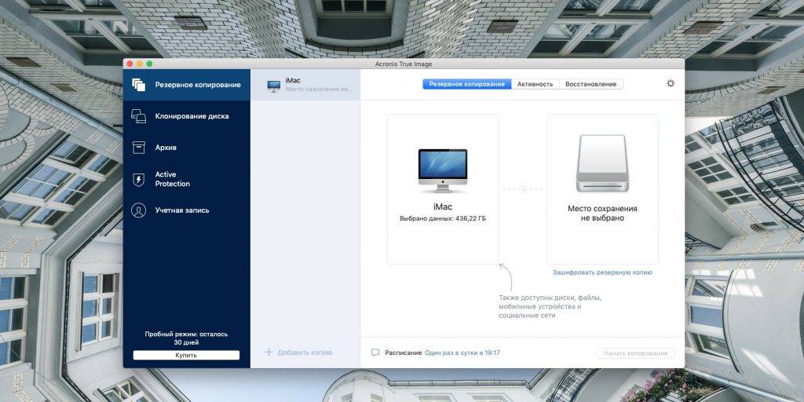Open Резервное копирование in the sidebar

point(187,85)
